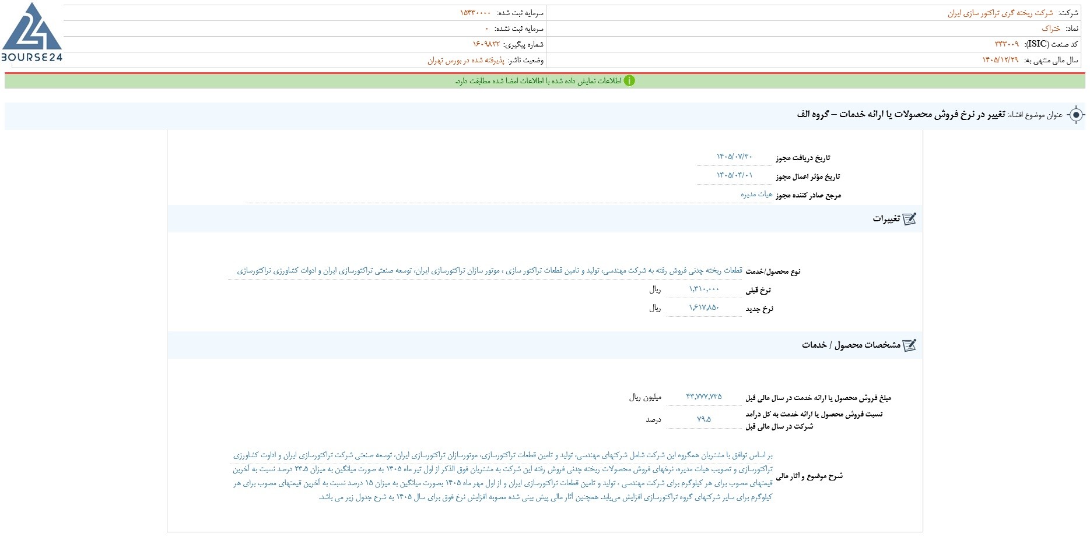Click the disclosure title تغییر در نرخ فروش محصولات
Image resolution: width=1090 pixels, height=537 pixels.
click(x=901, y=115)
